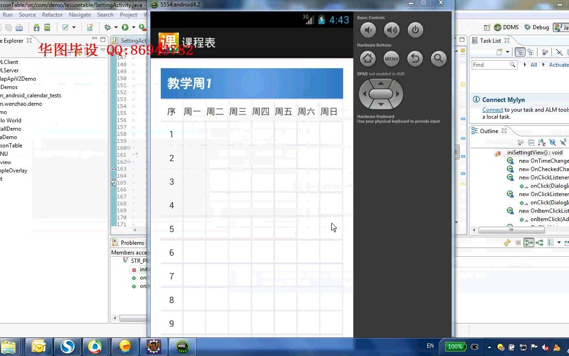Run the application with the green Run icon
The image size is (569, 356).
point(125,28)
